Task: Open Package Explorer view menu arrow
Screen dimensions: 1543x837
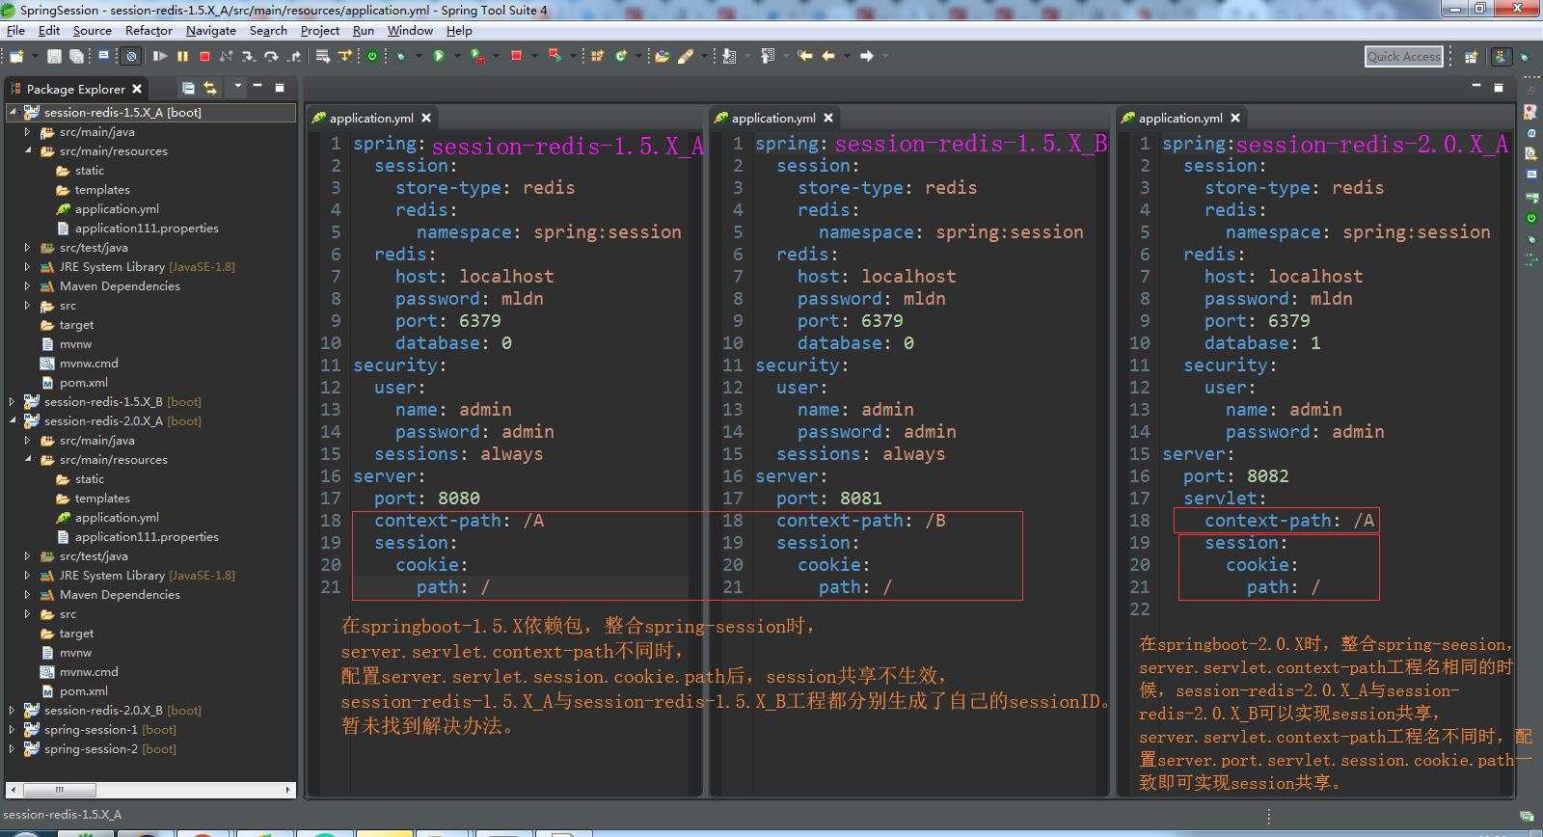Action: tap(238, 87)
